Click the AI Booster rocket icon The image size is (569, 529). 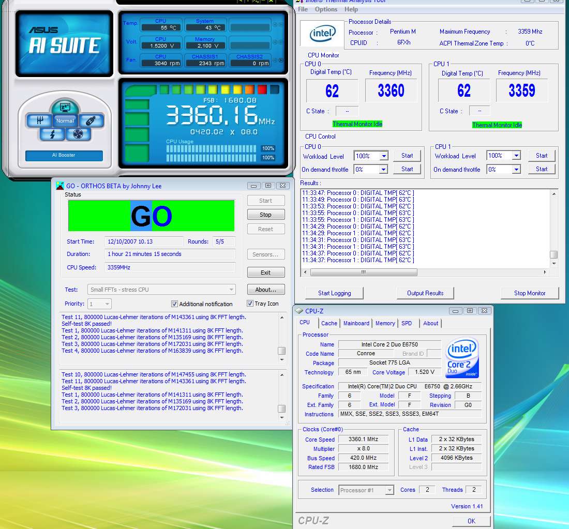pyautogui.click(x=91, y=120)
